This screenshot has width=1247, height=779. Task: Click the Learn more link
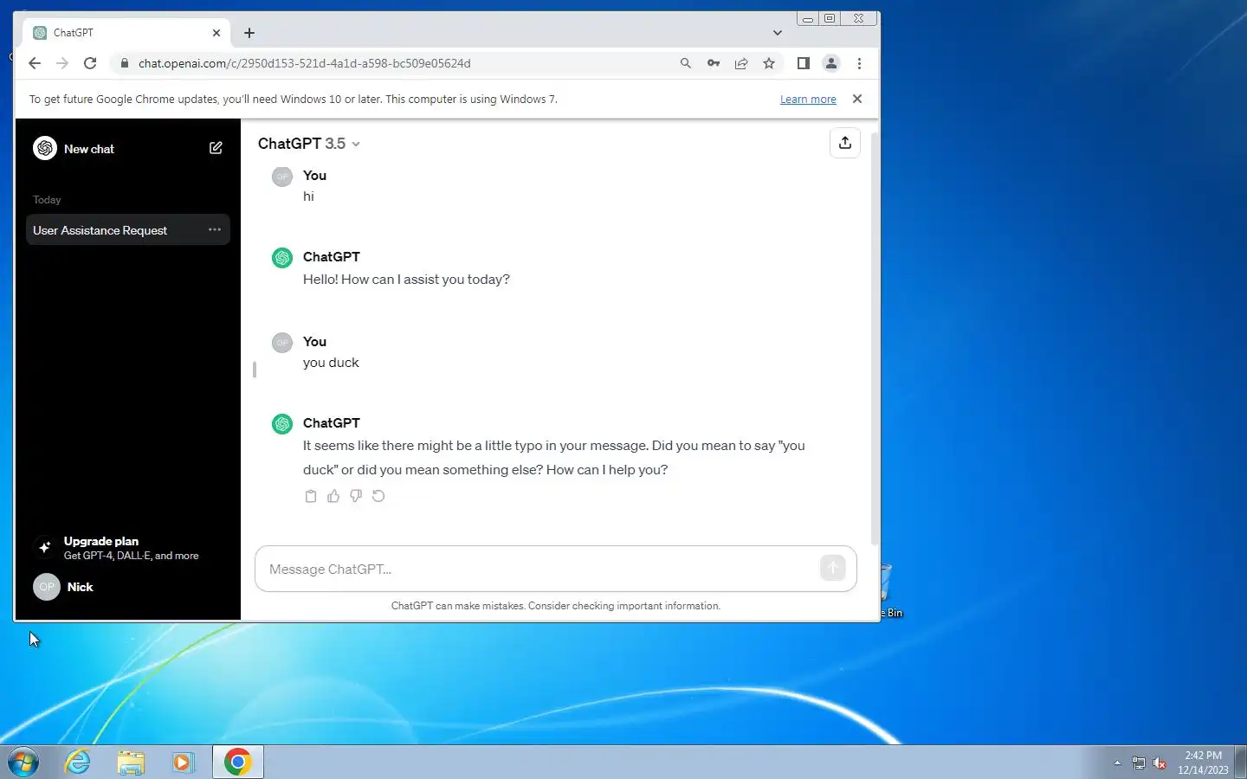(808, 100)
